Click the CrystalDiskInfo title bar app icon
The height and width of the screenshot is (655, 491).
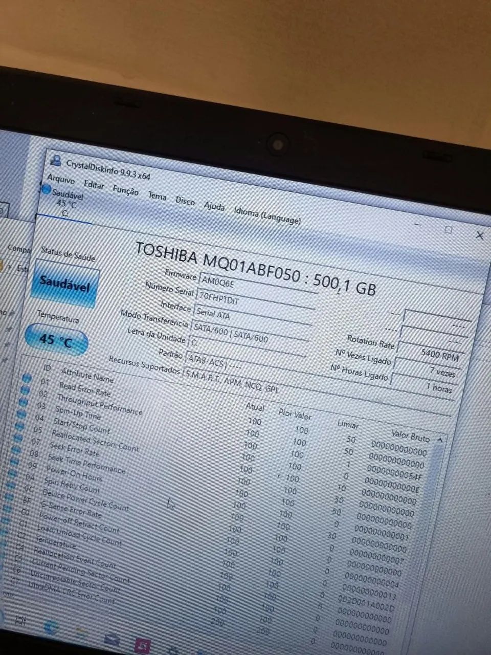56,161
